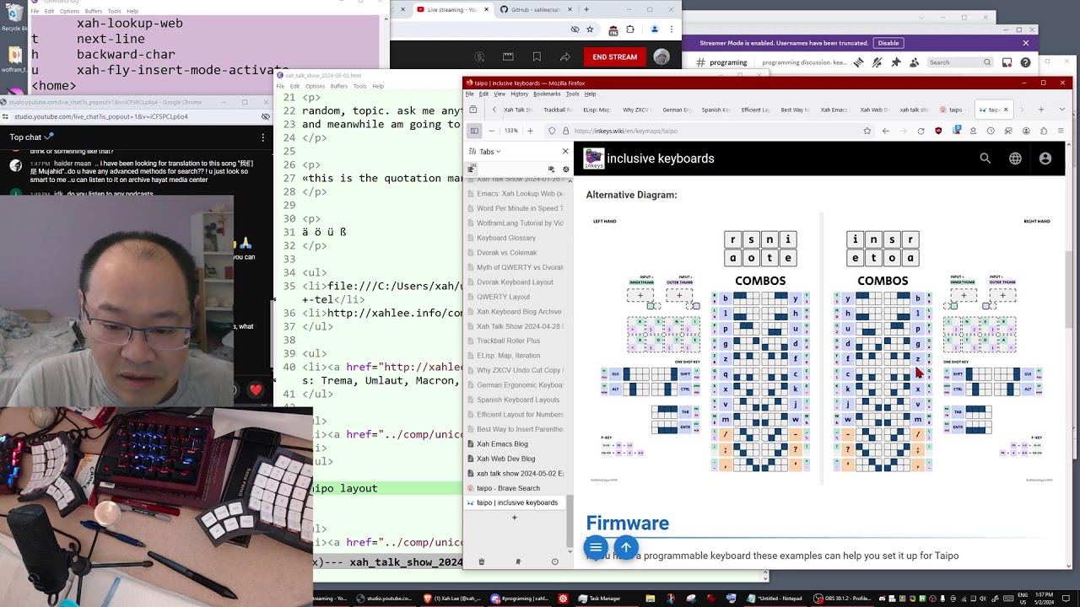
Task: Open Discord inbox icon
Action: (x=1007, y=62)
